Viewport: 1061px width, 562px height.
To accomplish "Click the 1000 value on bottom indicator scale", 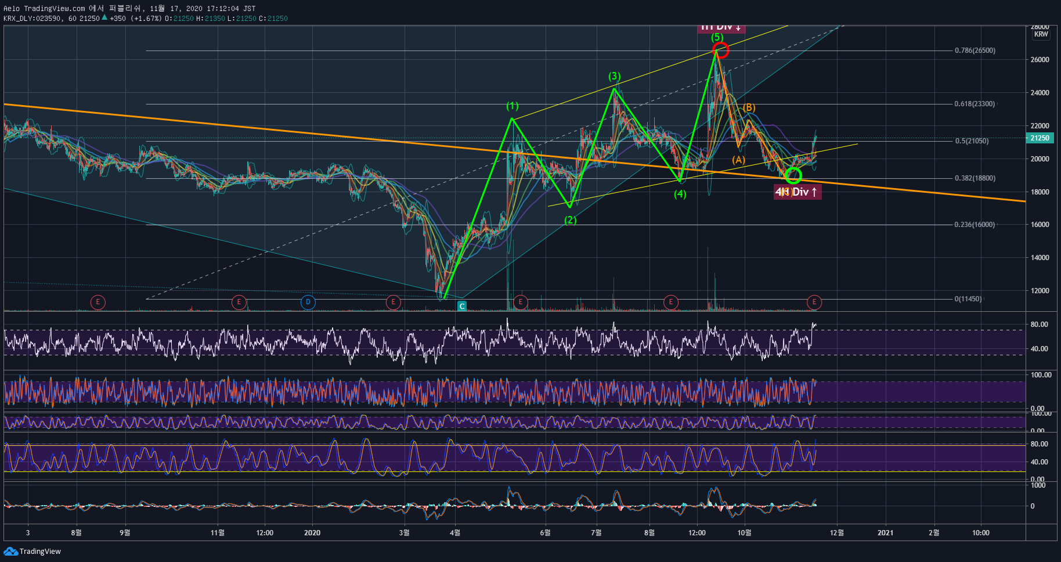I will 1038,485.
